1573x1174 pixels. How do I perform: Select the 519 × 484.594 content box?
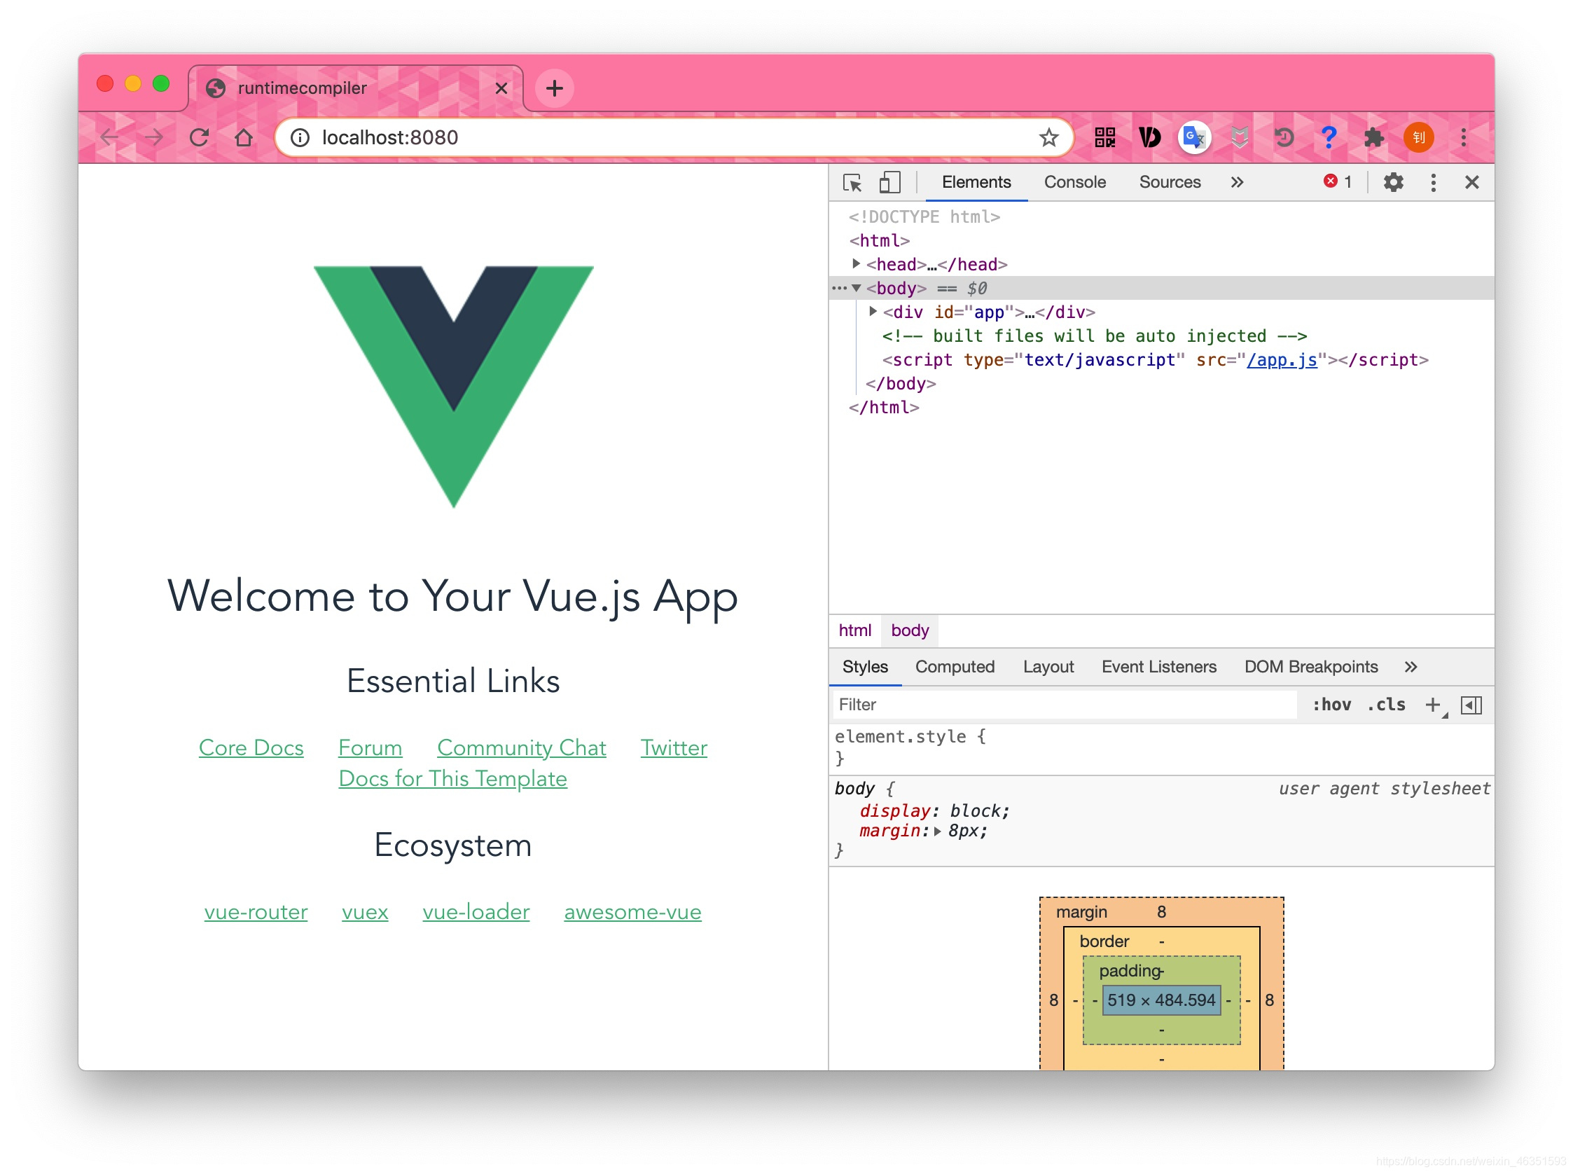tap(1160, 999)
